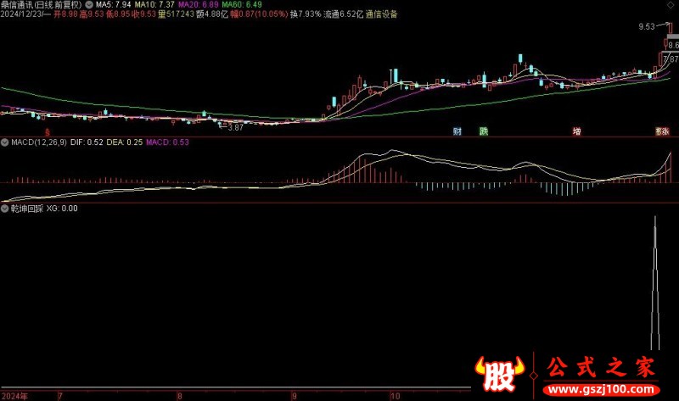Image resolution: width=679 pixels, height=401 pixels.
Task: Click the DIF: 0.52 value
Action: (87, 142)
